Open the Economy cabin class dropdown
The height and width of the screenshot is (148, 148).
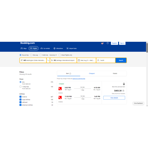point(53,55)
